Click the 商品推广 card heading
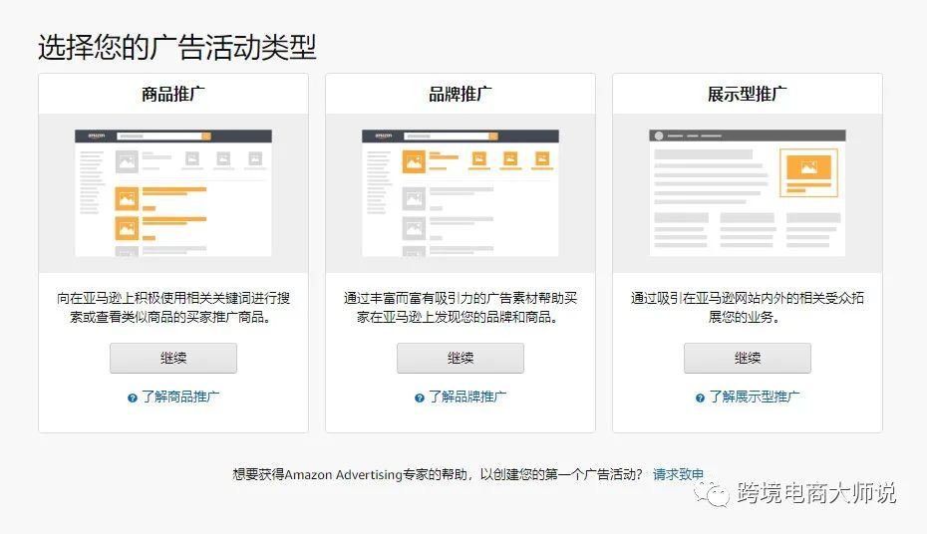The height and width of the screenshot is (534, 927). pyautogui.click(x=173, y=94)
